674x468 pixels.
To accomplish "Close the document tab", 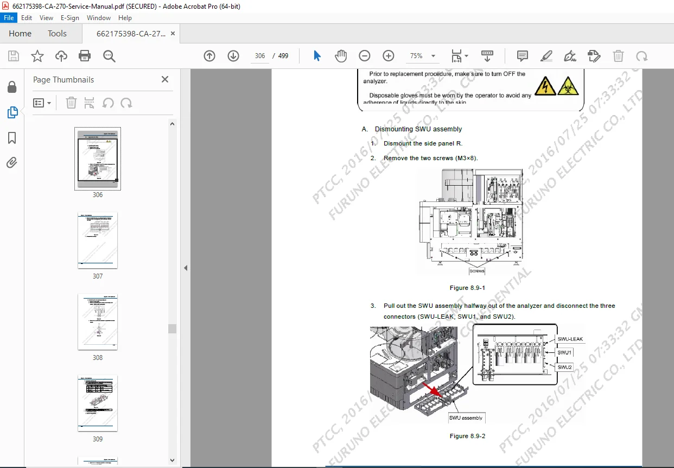I will point(173,33).
